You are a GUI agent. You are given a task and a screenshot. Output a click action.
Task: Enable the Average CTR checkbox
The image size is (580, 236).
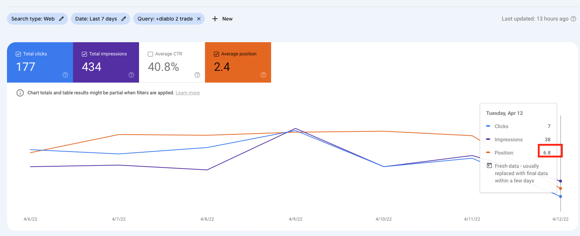(150, 54)
